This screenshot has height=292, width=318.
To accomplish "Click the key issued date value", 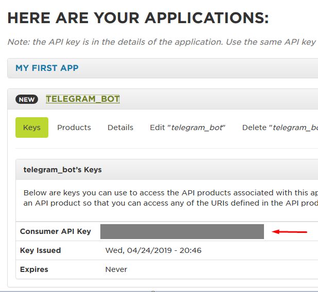I will pyautogui.click(x=153, y=250).
